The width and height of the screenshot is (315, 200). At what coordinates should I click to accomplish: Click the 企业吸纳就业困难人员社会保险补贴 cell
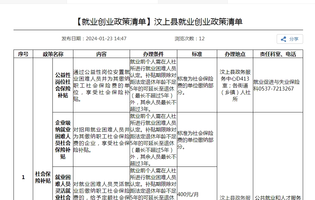tap(63, 139)
